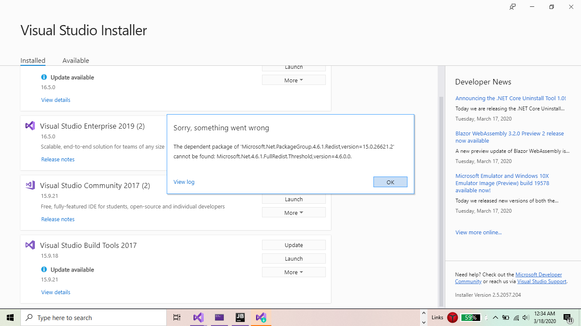The width and height of the screenshot is (581, 326).
Task: Open Microsoft Developer Community link
Action: (538, 275)
